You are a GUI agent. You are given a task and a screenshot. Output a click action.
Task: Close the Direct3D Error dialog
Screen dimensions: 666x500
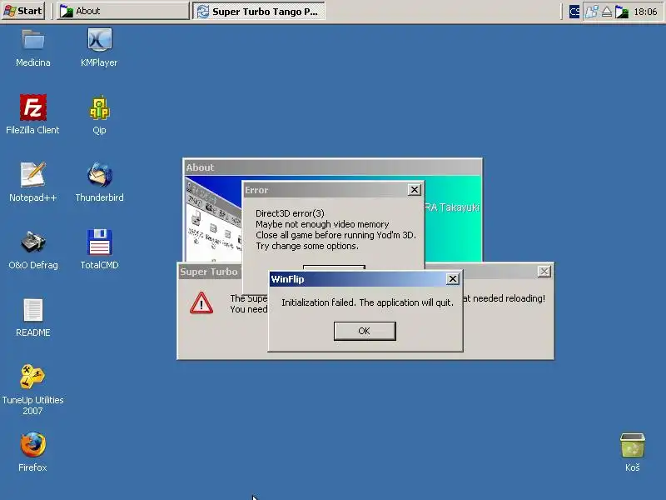[414, 190]
